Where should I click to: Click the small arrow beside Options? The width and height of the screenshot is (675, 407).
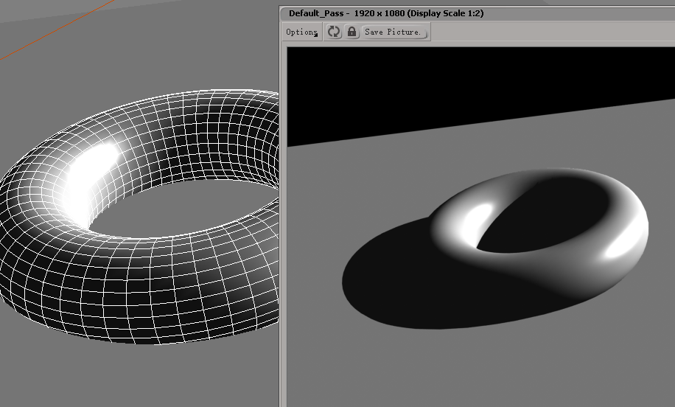click(x=316, y=35)
